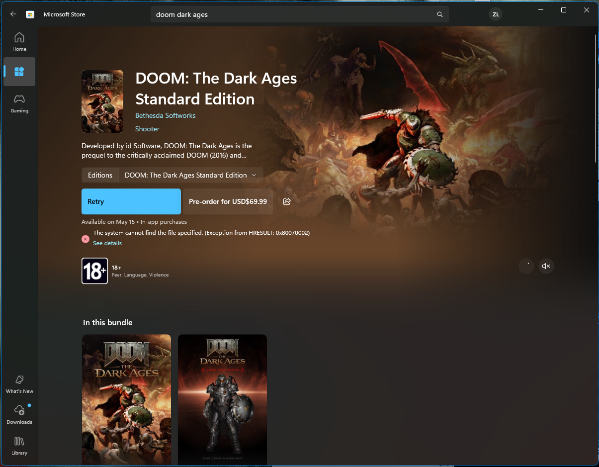Close the Microsoft Store window

coord(586,10)
